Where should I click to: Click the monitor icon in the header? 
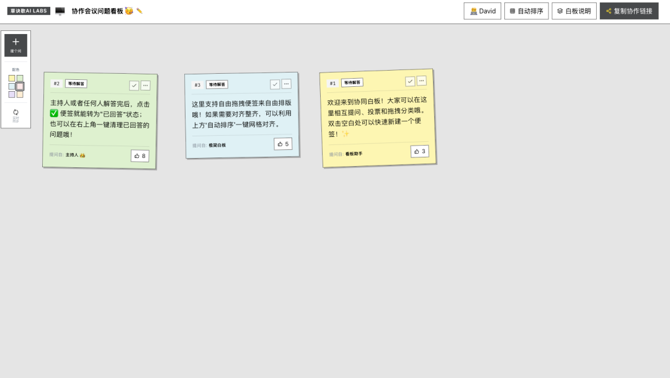tap(60, 11)
